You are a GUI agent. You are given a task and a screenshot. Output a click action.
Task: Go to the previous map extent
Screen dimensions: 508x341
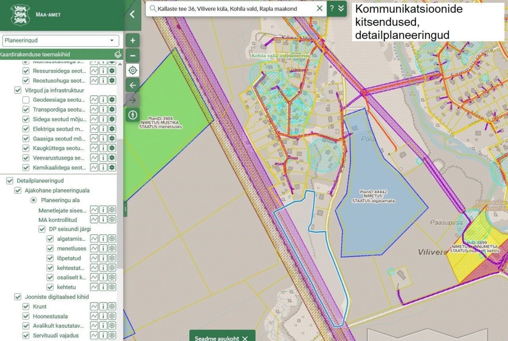click(x=132, y=85)
